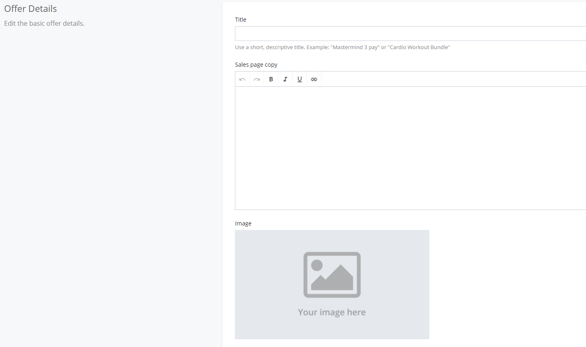Screen dimensions: 586x347
Task: Toggle bold formatting in Sales page copy
Action: tap(271, 79)
